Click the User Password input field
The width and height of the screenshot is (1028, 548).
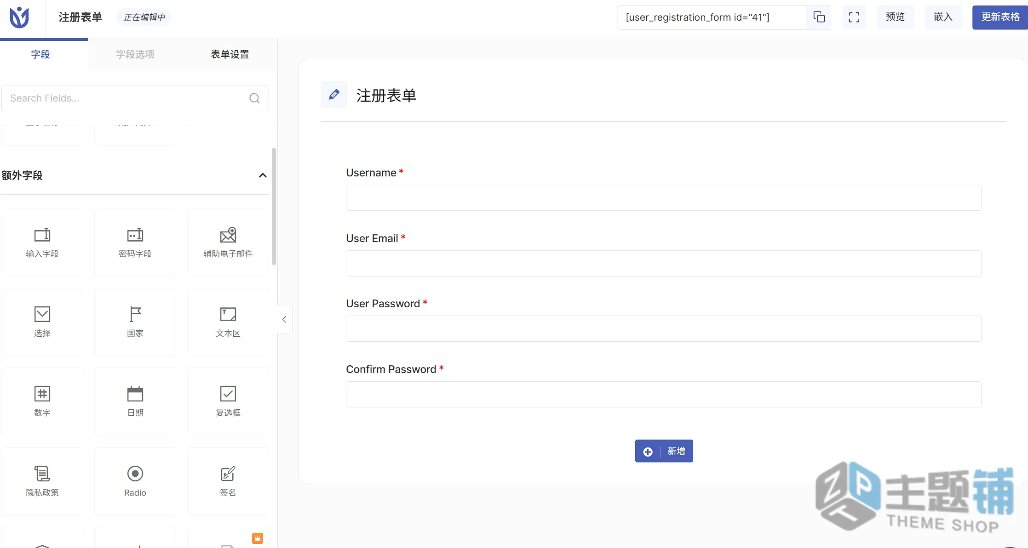pyautogui.click(x=663, y=329)
